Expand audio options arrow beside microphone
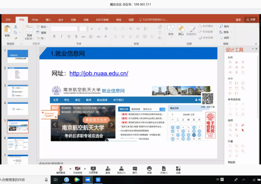 pyautogui.click(x=70, y=169)
